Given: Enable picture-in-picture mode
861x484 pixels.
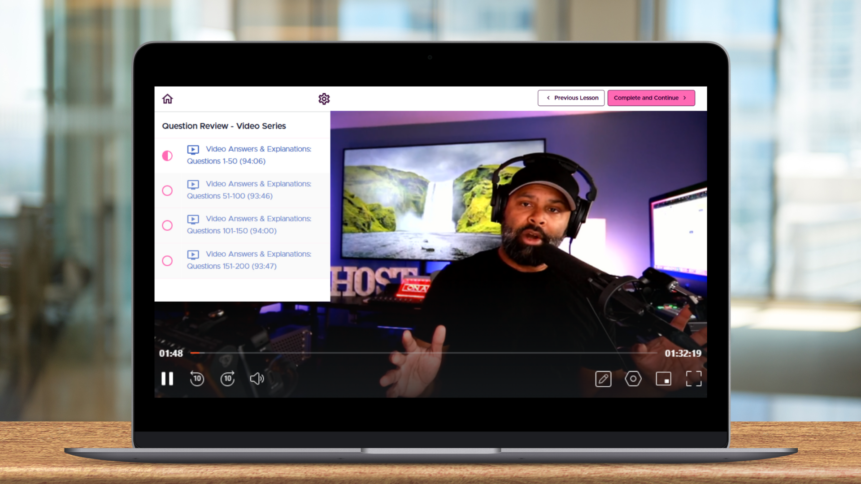Looking at the screenshot, I should (x=663, y=379).
